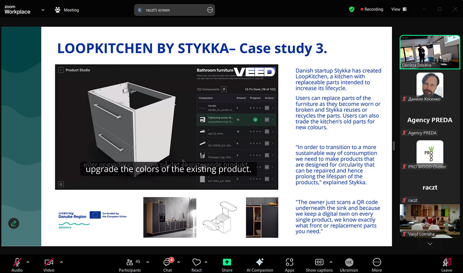Click the nail-23-4mm row progress dots
Viewport: 463px width, 273px height.
[255, 131]
